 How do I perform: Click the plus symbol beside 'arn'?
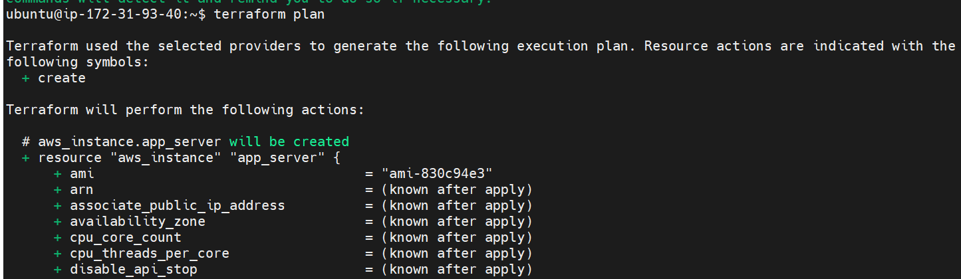58,189
